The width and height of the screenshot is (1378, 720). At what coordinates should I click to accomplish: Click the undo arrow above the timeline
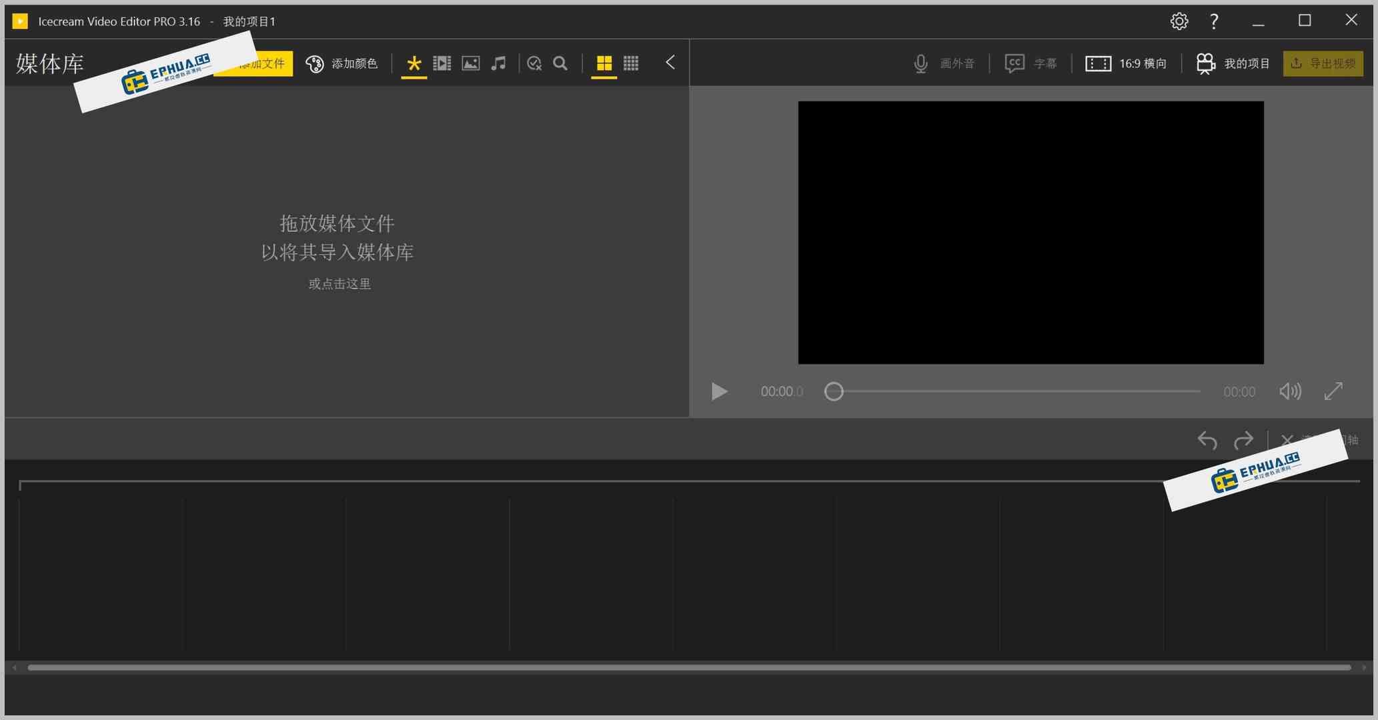click(1208, 441)
